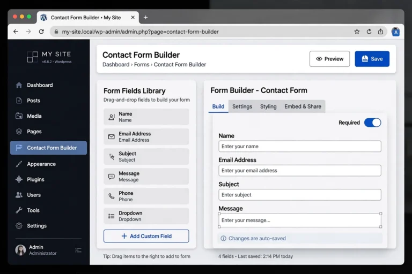
Task: Click the Dropdown list icon
Action: click(x=112, y=216)
